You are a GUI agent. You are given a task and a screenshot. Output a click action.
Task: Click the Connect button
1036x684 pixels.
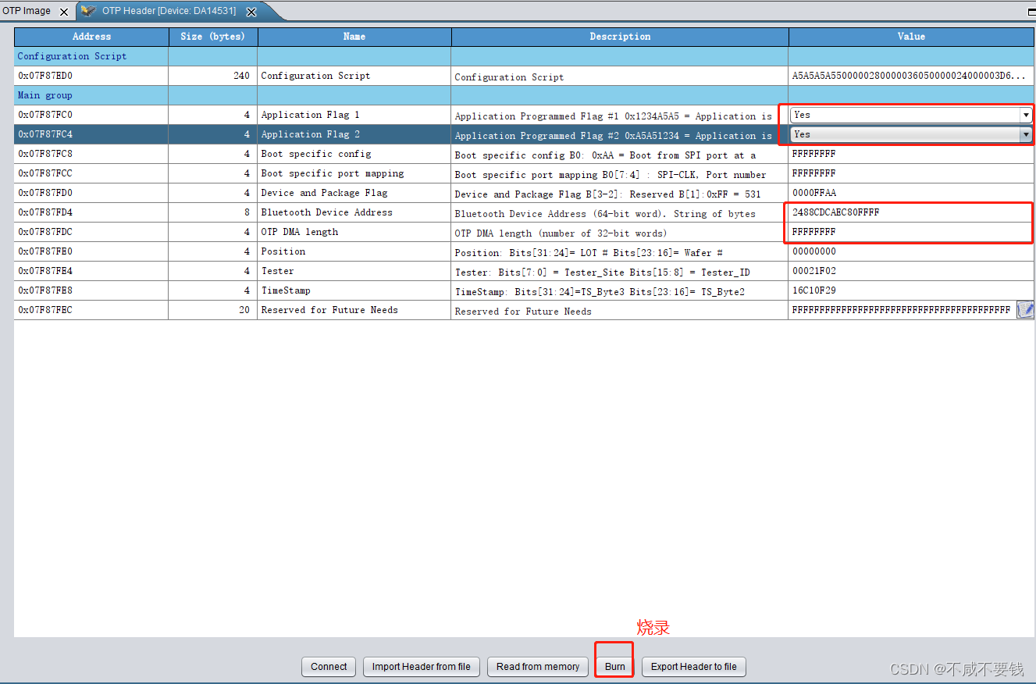coord(329,666)
